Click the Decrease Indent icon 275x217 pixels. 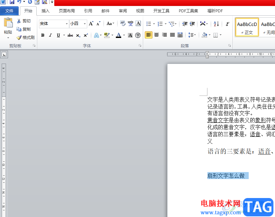tap(185, 24)
